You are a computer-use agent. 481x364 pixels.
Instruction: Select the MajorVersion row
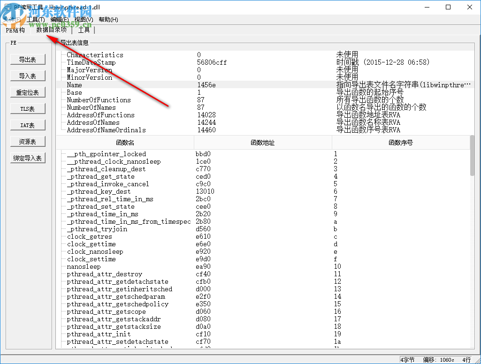265,70
